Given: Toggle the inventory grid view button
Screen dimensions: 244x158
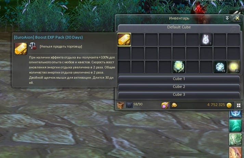Looking at the screenshot, I should pyautogui.click(x=239, y=105).
